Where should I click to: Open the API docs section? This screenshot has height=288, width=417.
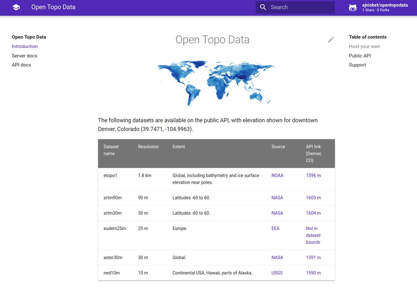[21, 65]
